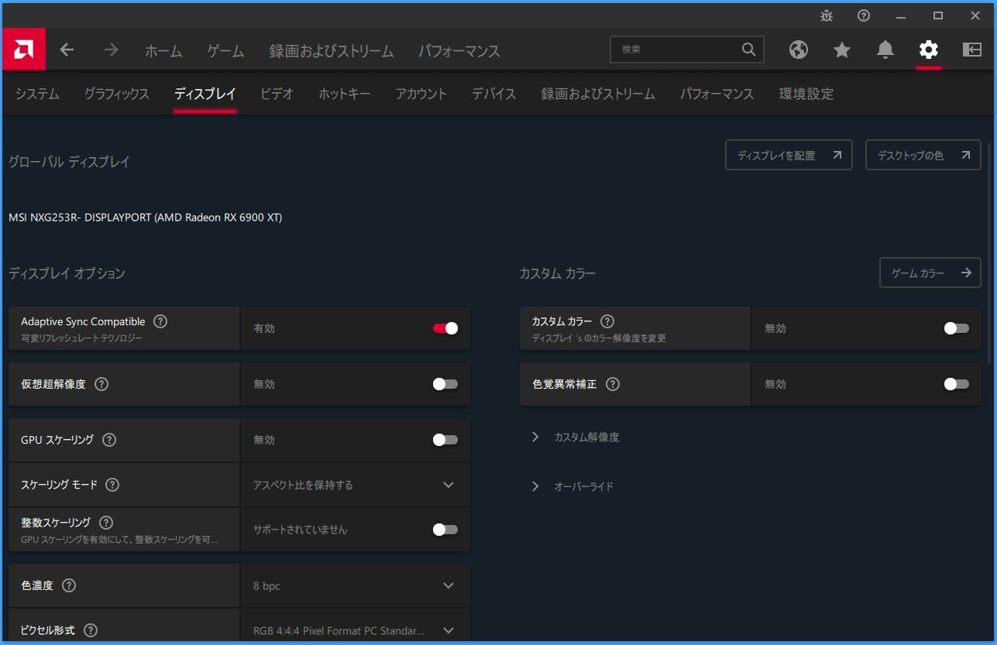This screenshot has width=997, height=645.
Task: Open the help icon in title bar
Action: point(864,15)
